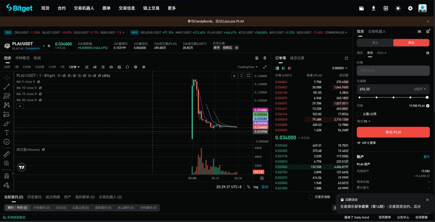Open the emoji sticker tool
Viewport: 435px width, 222px height.
7,142
